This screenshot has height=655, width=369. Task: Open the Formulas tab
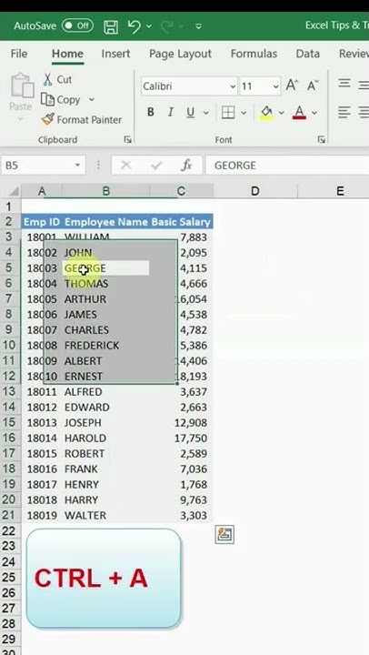[x=254, y=54]
